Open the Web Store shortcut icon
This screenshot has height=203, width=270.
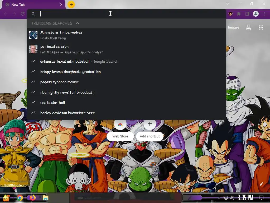point(120,124)
